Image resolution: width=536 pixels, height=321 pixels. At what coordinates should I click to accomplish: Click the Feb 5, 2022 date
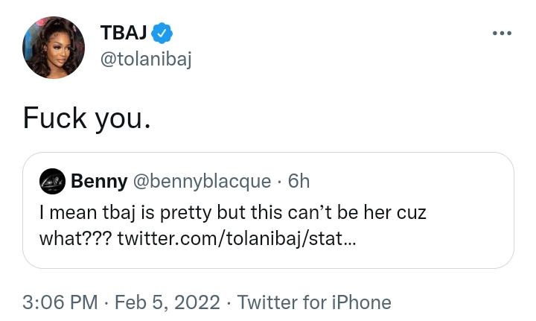tap(167, 302)
